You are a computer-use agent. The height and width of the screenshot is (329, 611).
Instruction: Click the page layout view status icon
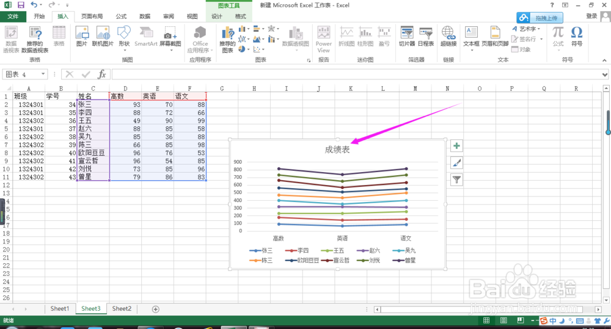pyautogui.click(x=503, y=320)
